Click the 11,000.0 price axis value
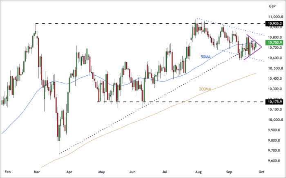Image resolution: width=286 pixels, height=178 pixels. pyautogui.click(x=275, y=17)
